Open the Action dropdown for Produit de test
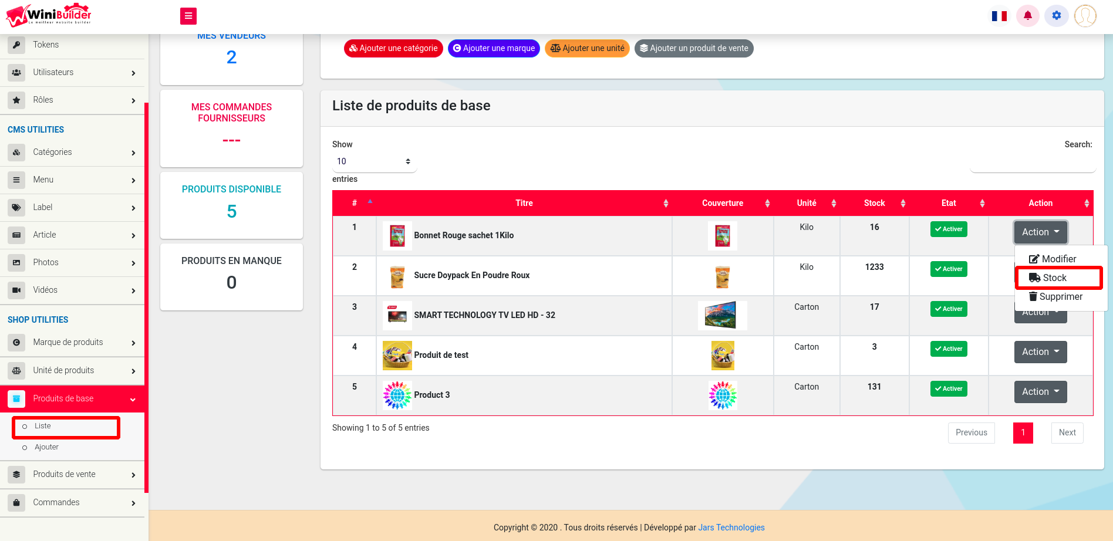 [x=1040, y=351]
